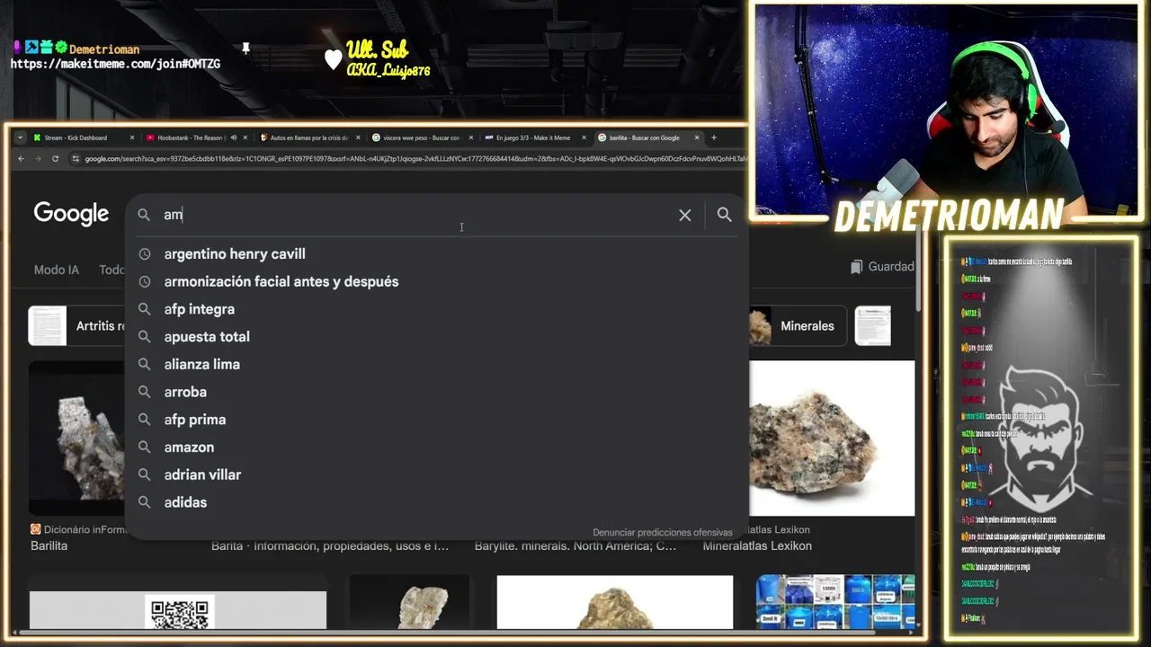Choose suggestion adidas
The height and width of the screenshot is (647, 1151).
(x=185, y=502)
